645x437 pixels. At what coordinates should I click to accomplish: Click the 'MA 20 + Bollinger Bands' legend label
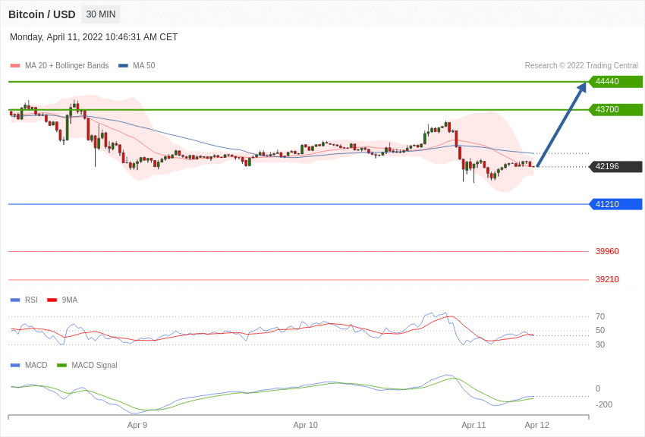tap(67, 65)
